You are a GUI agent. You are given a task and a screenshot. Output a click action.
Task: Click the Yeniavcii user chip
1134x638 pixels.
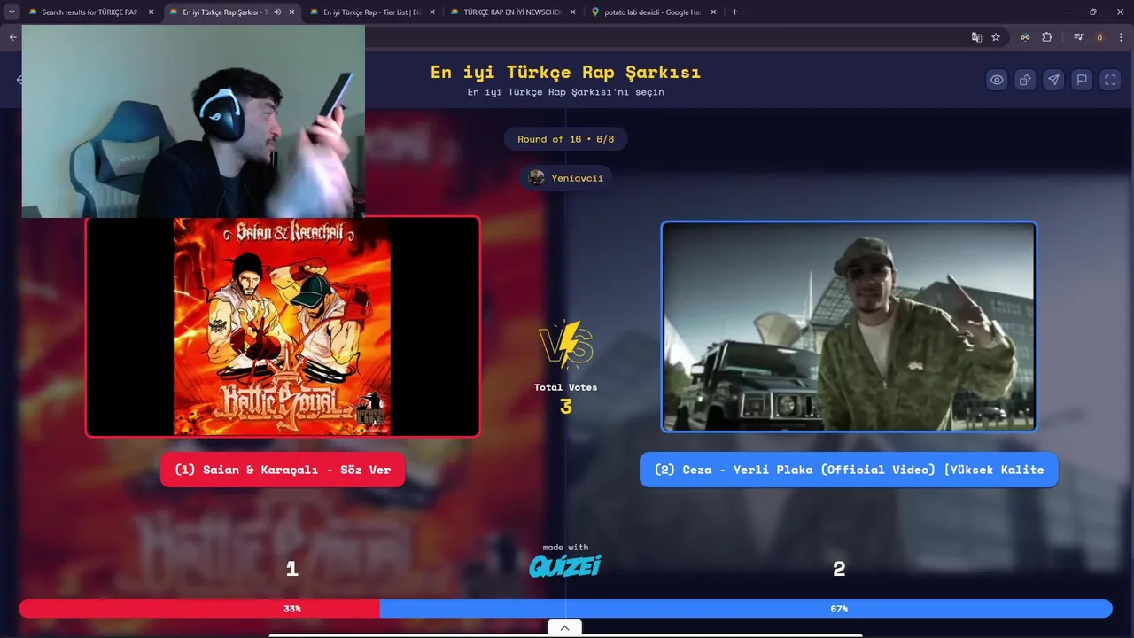point(566,178)
